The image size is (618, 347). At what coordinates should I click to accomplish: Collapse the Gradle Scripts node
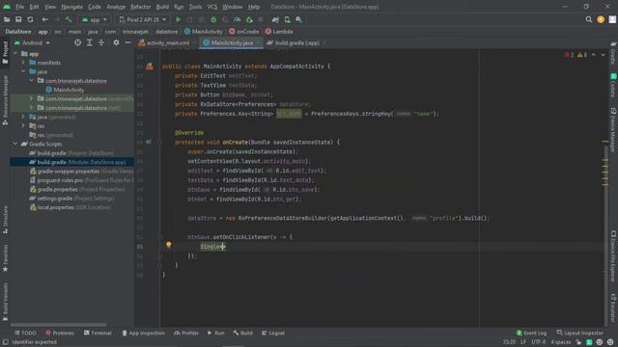coord(15,144)
